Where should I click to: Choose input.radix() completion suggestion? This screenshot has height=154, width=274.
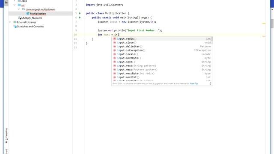[162, 39]
